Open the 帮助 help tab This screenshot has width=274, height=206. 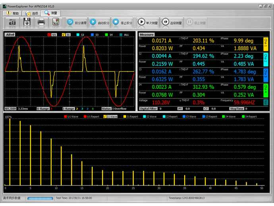(x=12, y=13)
